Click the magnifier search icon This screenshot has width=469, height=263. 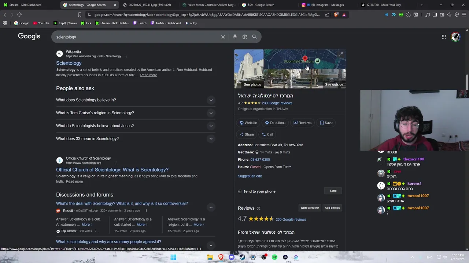[x=254, y=37]
